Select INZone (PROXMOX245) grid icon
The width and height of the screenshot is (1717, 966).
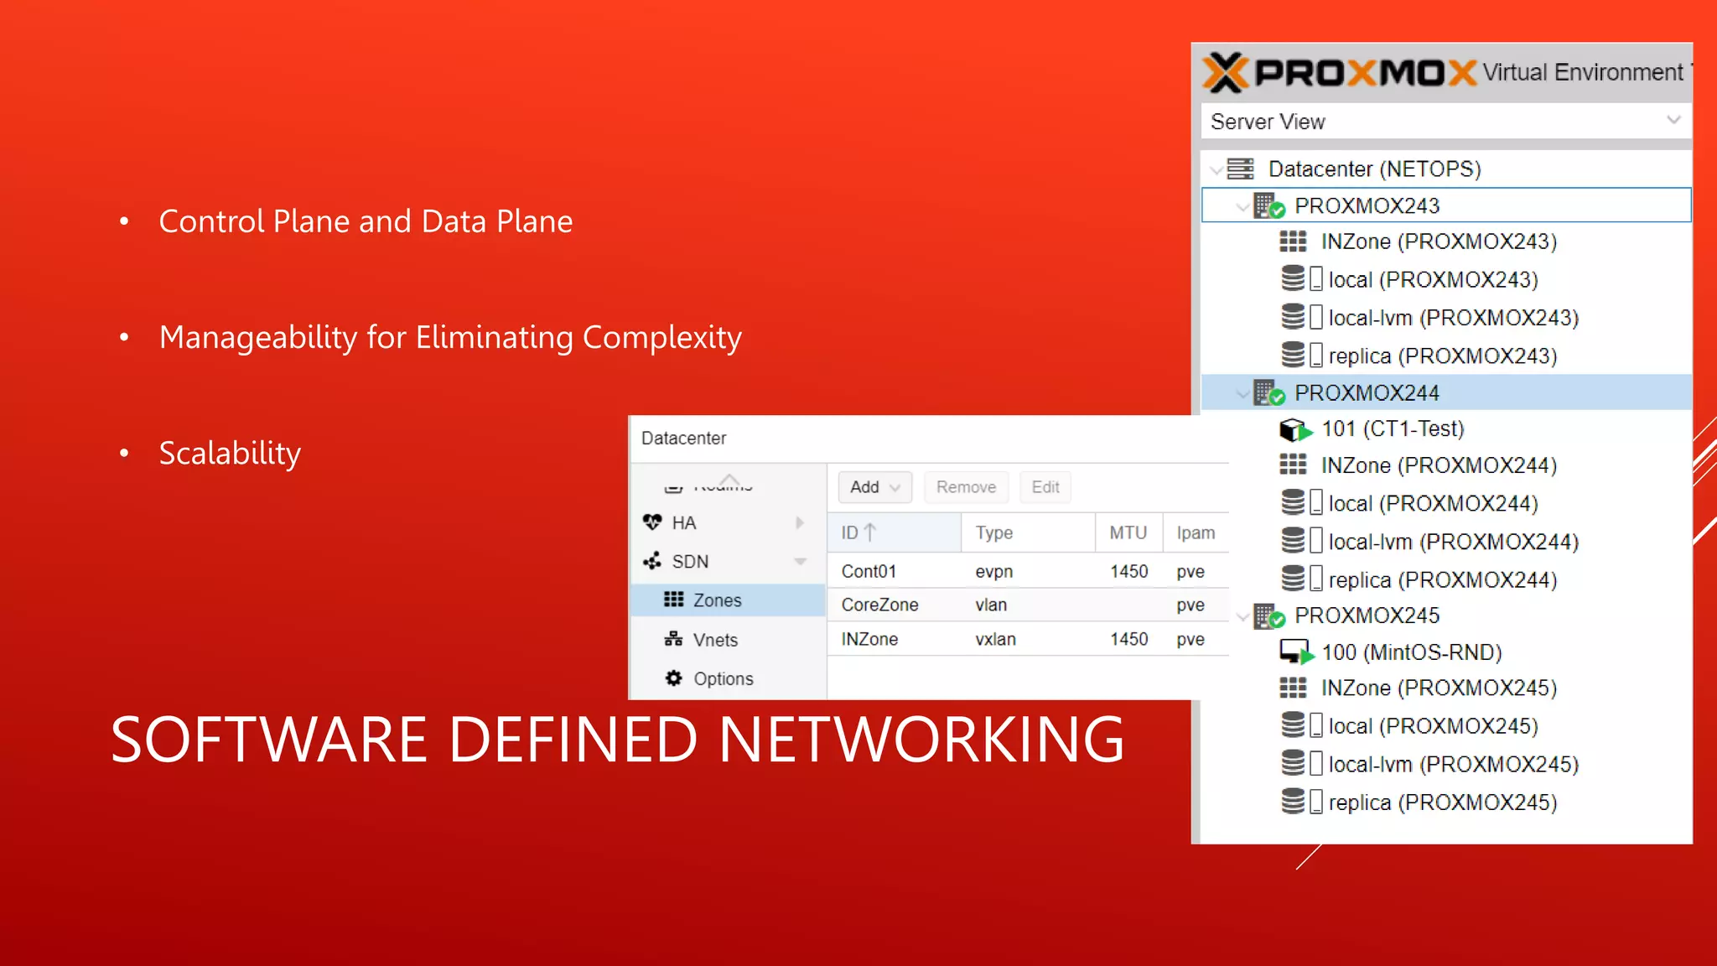(1293, 688)
